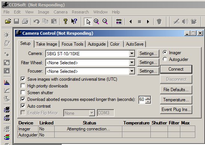205x145 pixels.
Task: Uncheck Save images with UTC checkbox
Action: click(x=23, y=79)
